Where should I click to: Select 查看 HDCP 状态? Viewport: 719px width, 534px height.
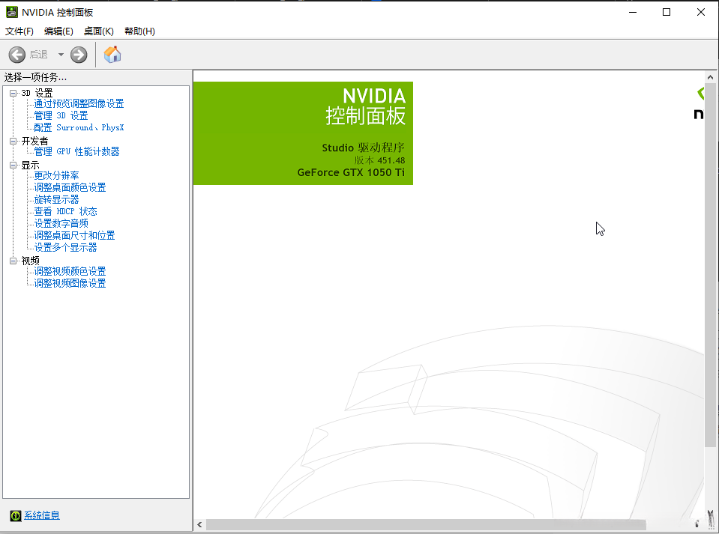[x=65, y=212]
